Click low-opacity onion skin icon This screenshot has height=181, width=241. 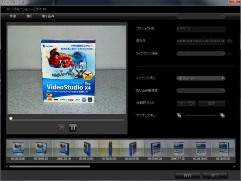(x=179, y=115)
